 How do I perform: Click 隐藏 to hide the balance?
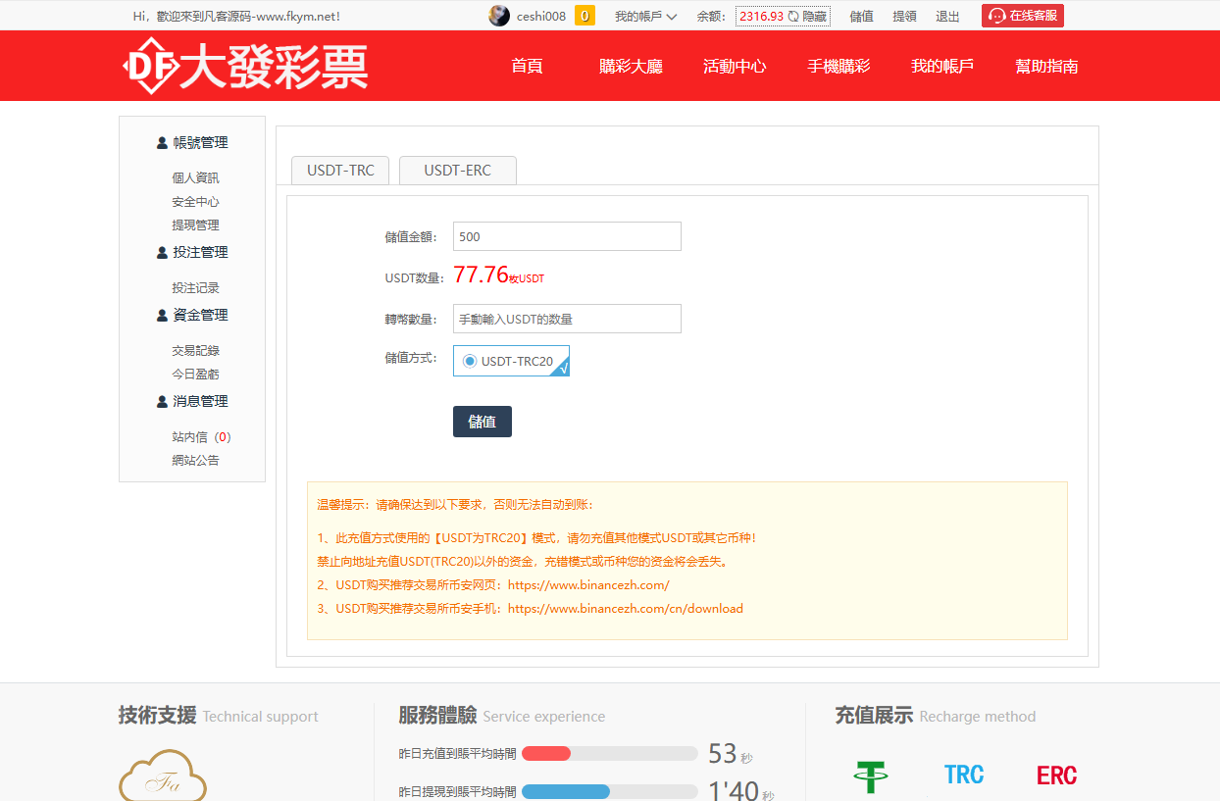[x=814, y=16]
